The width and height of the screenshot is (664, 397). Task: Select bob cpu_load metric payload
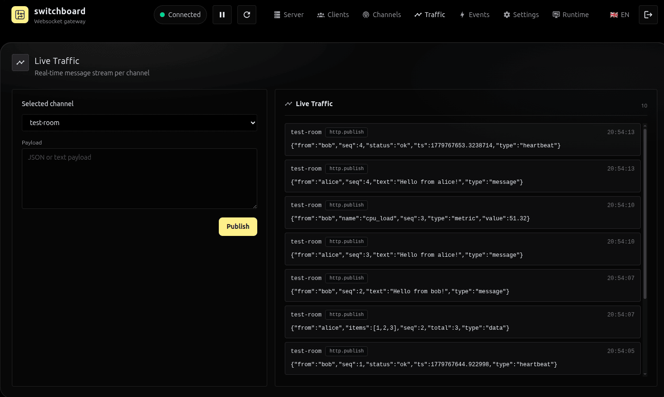click(410, 218)
